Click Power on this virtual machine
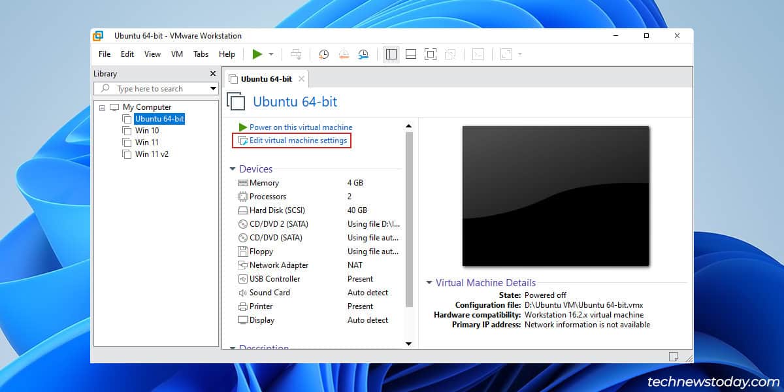 tap(301, 127)
